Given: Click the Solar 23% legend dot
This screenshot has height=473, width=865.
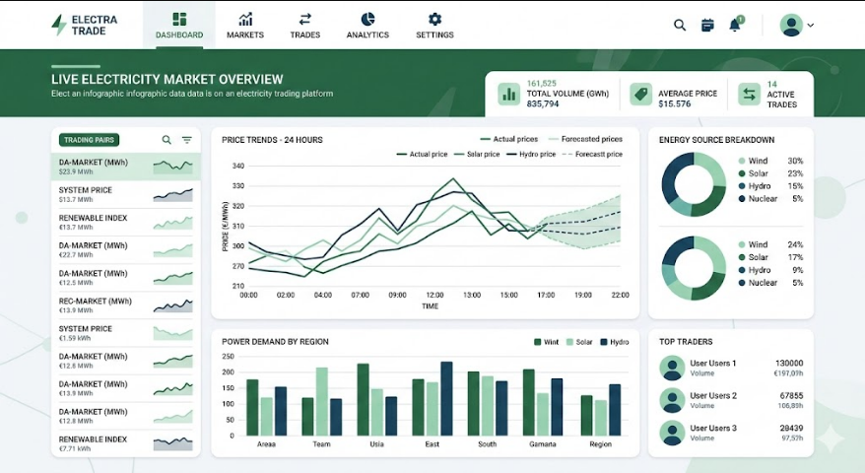Looking at the screenshot, I should (x=742, y=173).
